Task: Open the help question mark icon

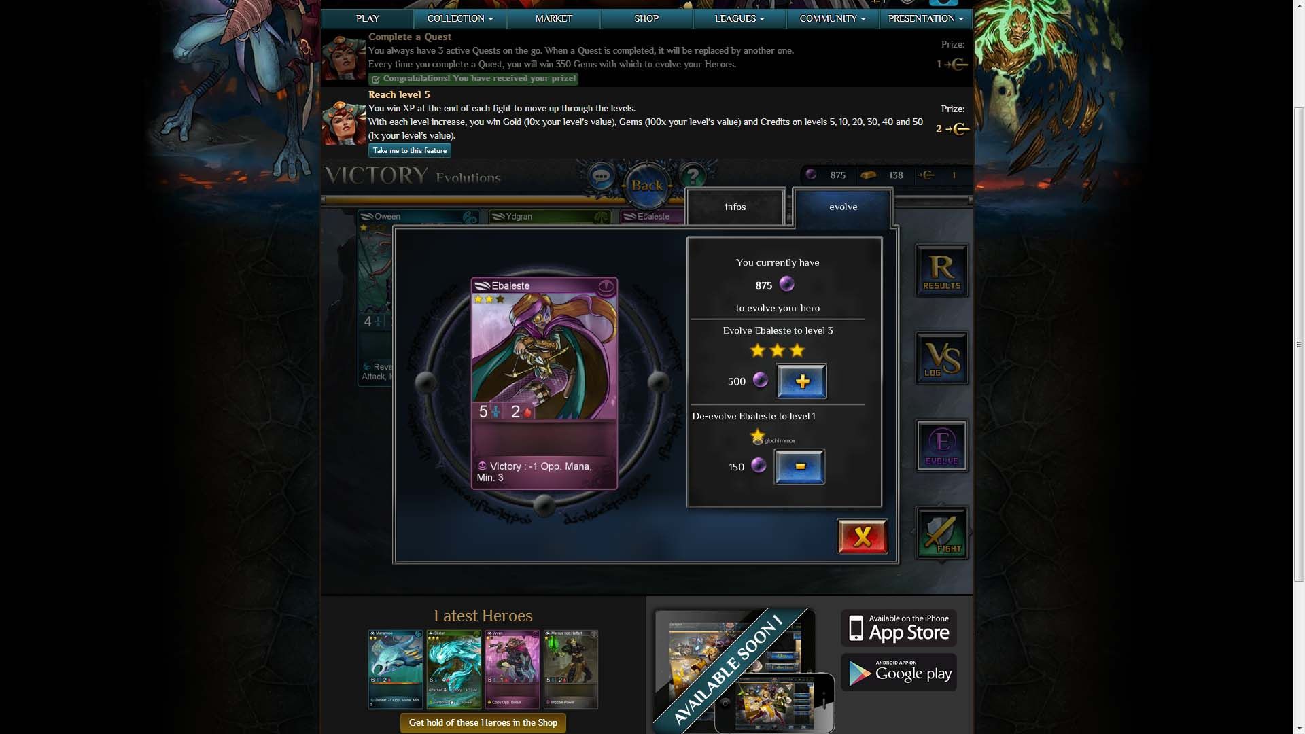Action: pyautogui.click(x=693, y=177)
